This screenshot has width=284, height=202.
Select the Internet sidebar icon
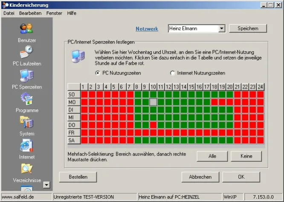[x=27, y=146]
